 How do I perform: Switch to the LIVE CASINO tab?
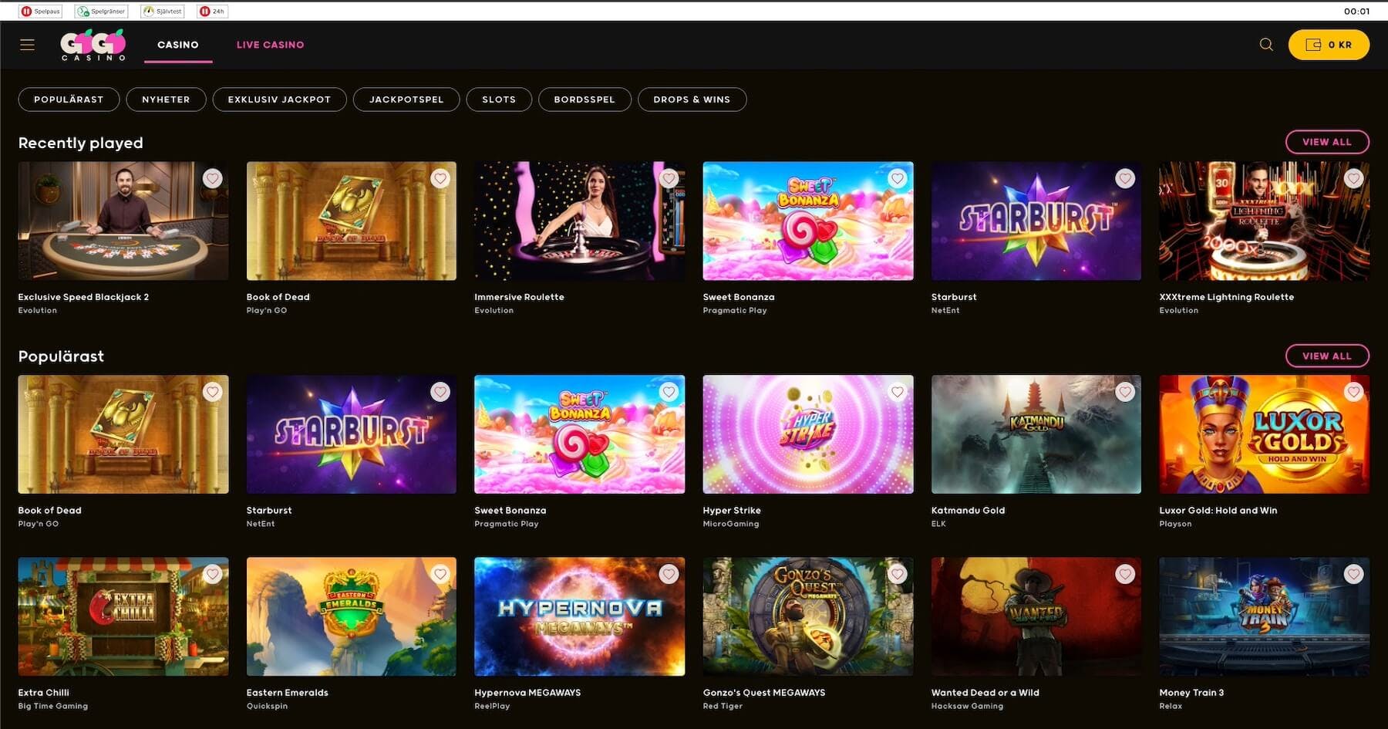pos(270,45)
